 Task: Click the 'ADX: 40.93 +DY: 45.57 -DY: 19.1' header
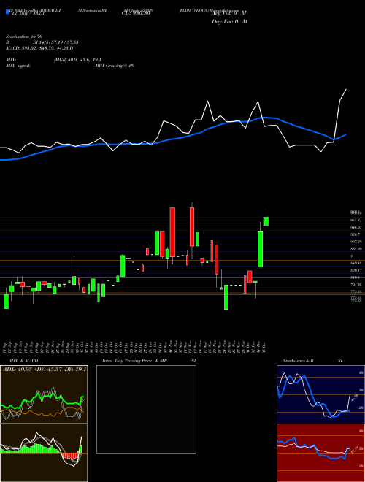(45, 370)
